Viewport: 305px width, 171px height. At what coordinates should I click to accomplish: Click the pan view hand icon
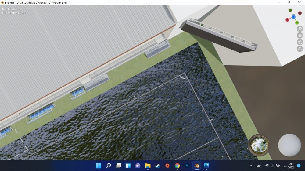pos(300,35)
